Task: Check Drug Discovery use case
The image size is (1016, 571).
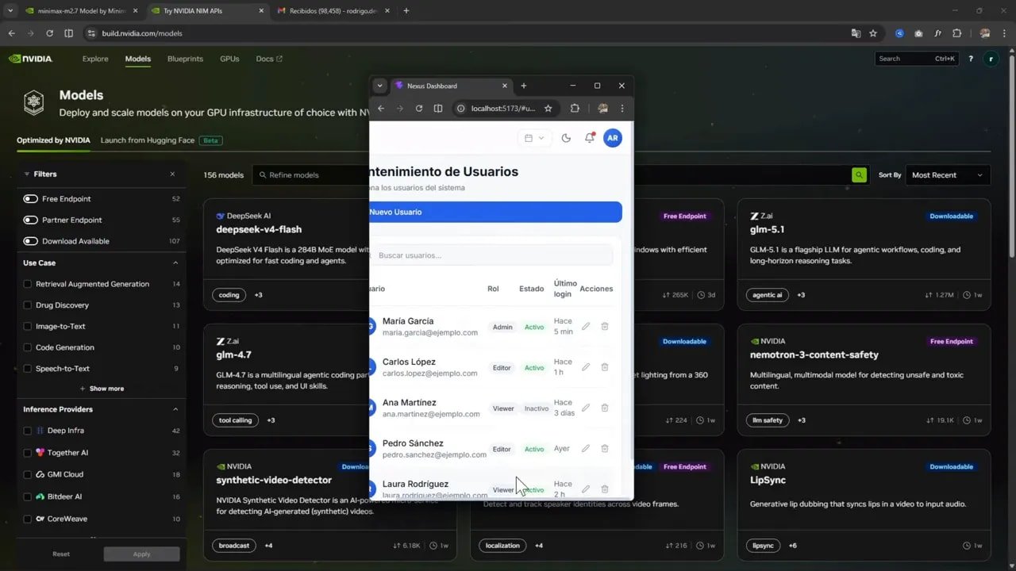Action: 28,305
